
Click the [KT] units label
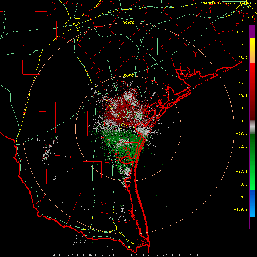click(244, 20)
